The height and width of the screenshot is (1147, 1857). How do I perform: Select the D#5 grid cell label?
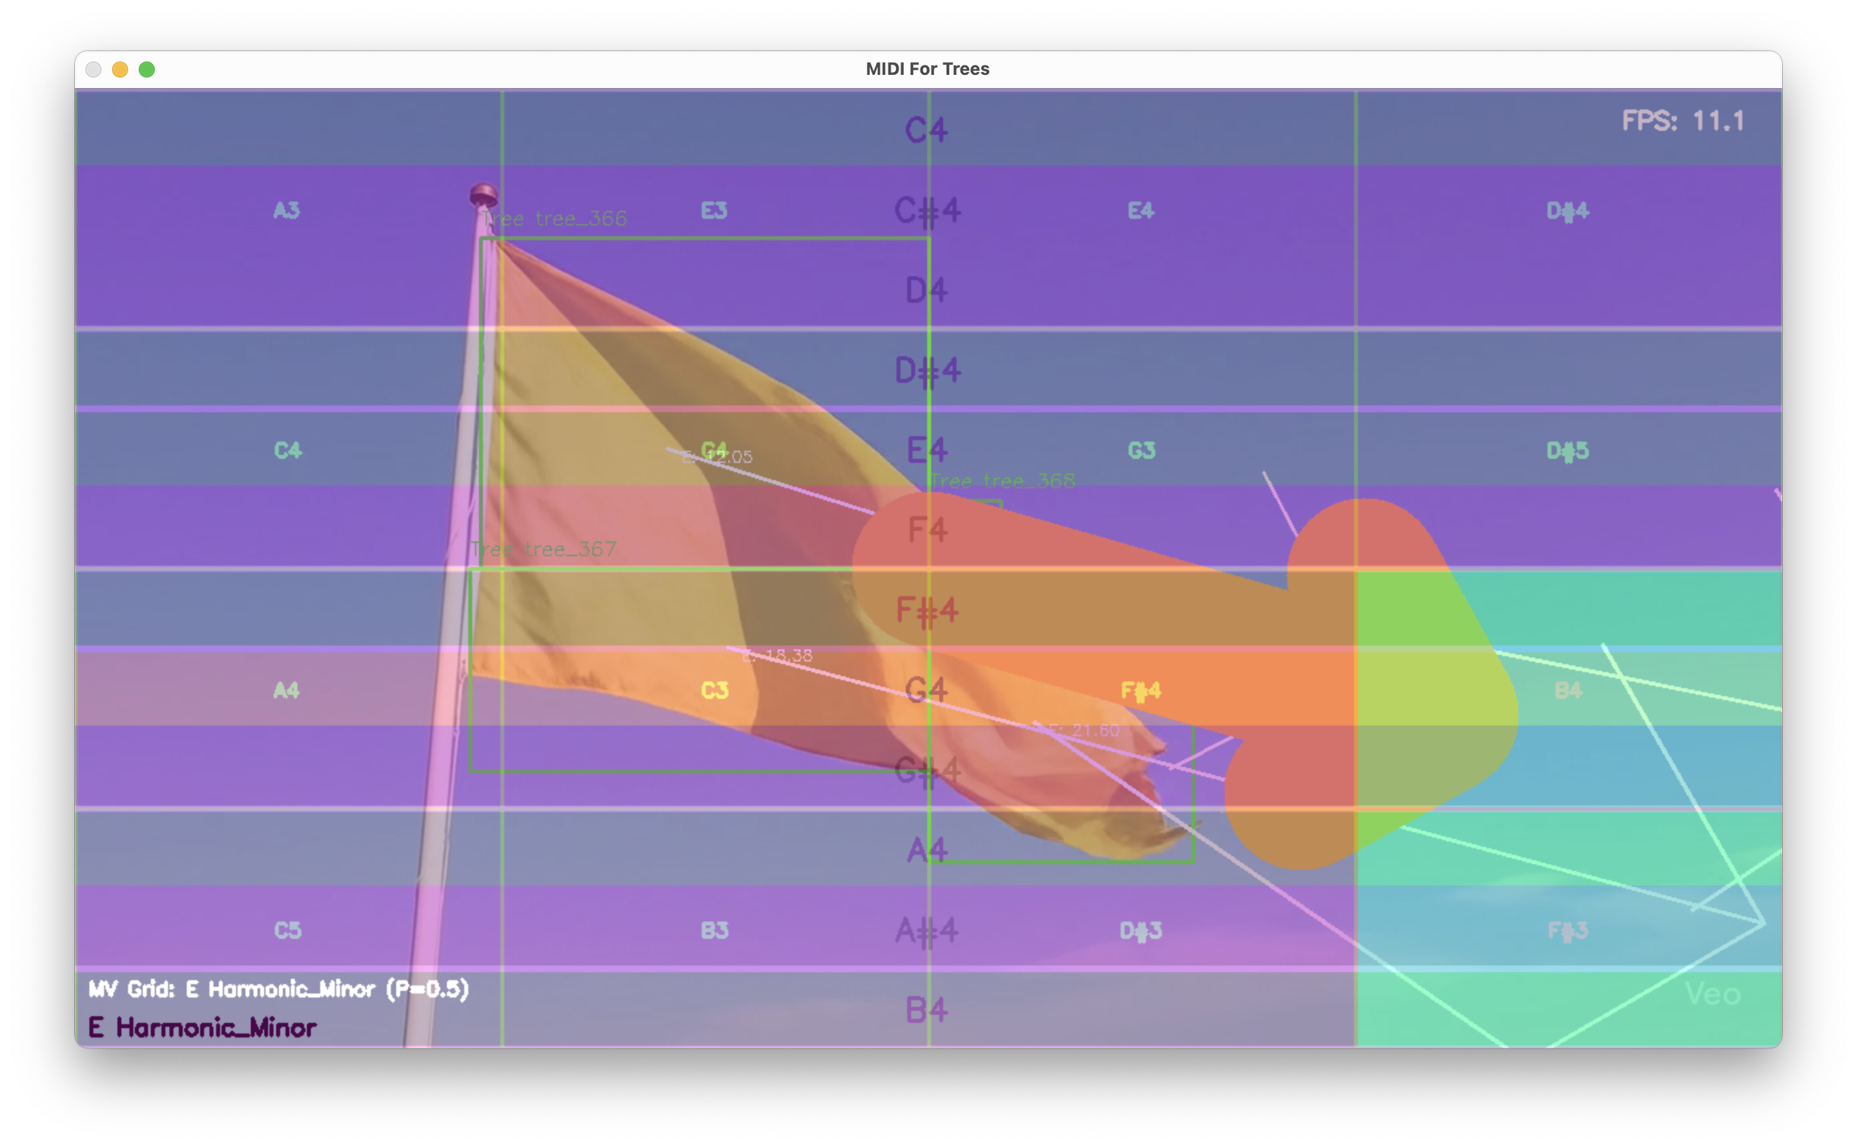(x=1568, y=451)
